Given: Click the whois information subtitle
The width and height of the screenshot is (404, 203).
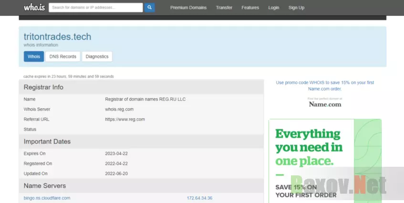Looking at the screenshot, I should point(41,45).
